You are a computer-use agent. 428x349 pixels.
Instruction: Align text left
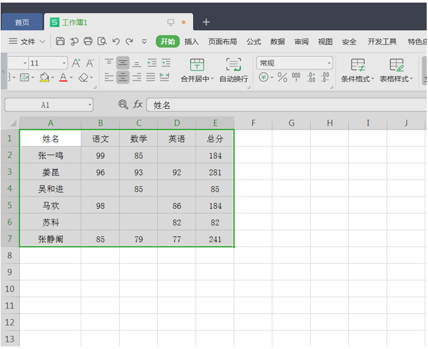coord(109,77)
